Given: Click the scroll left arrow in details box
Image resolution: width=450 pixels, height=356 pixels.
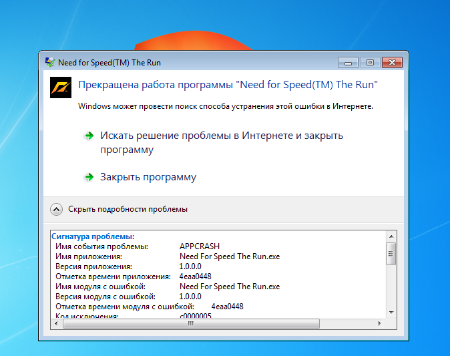Looking at the screenshot, I should click(x=56, y=323).
